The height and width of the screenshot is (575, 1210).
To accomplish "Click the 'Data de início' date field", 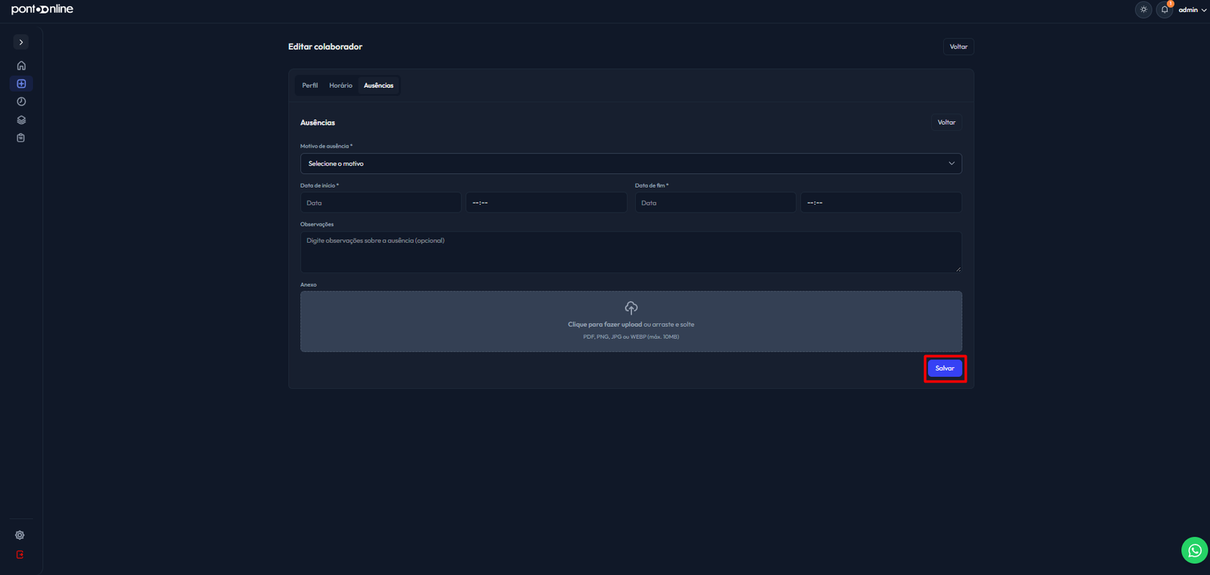I will tap(380, 203).
